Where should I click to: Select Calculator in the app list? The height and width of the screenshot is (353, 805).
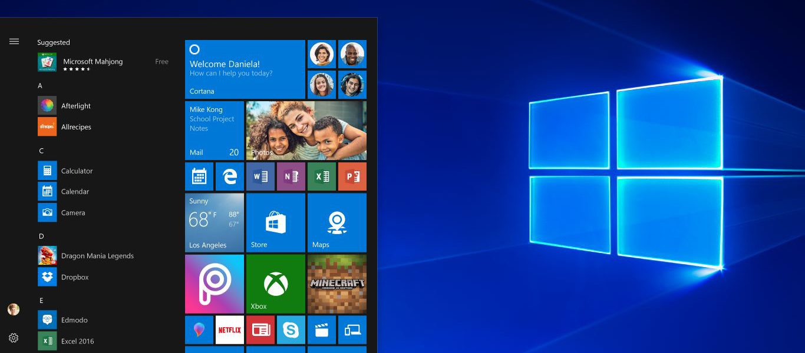77,171
